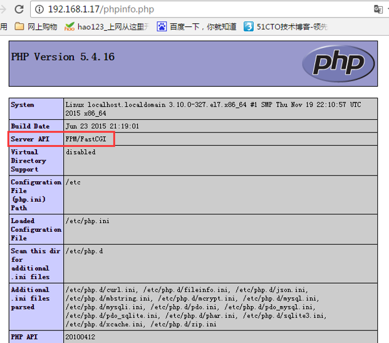Open the site information icon in address bar
Viewport: 389px width, 343px height.
(39, 9)
